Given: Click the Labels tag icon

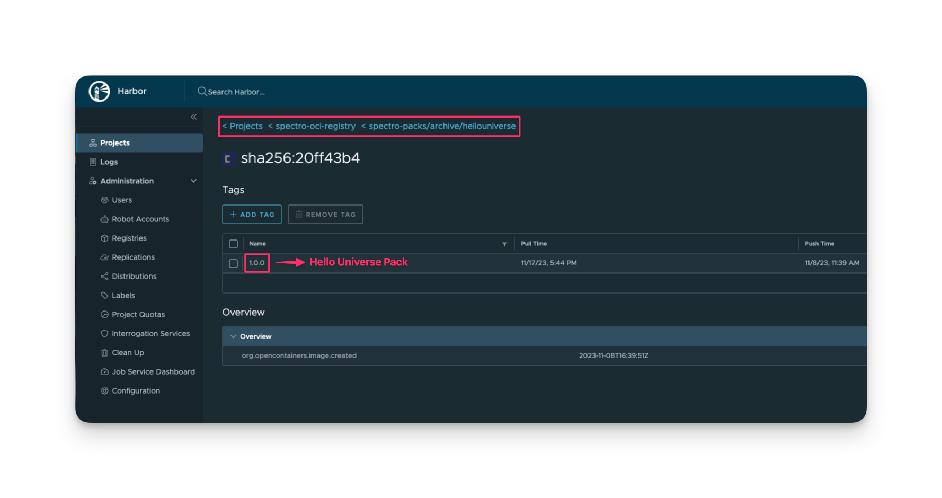Looking at the screenshot, I should pos(104,296).
